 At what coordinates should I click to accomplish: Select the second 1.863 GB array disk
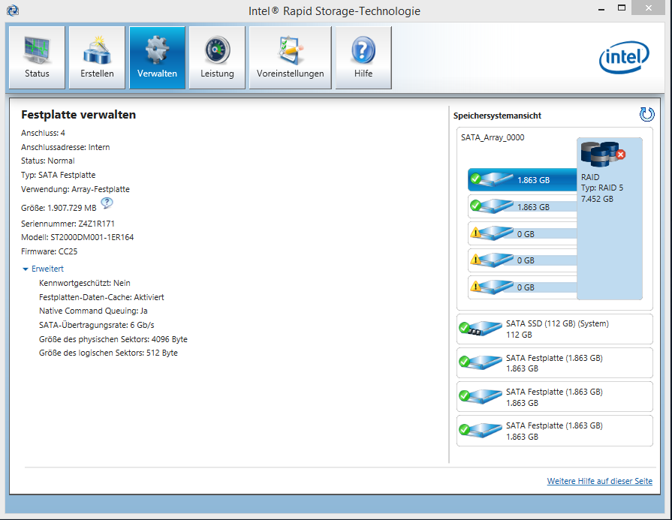point(522,207)
